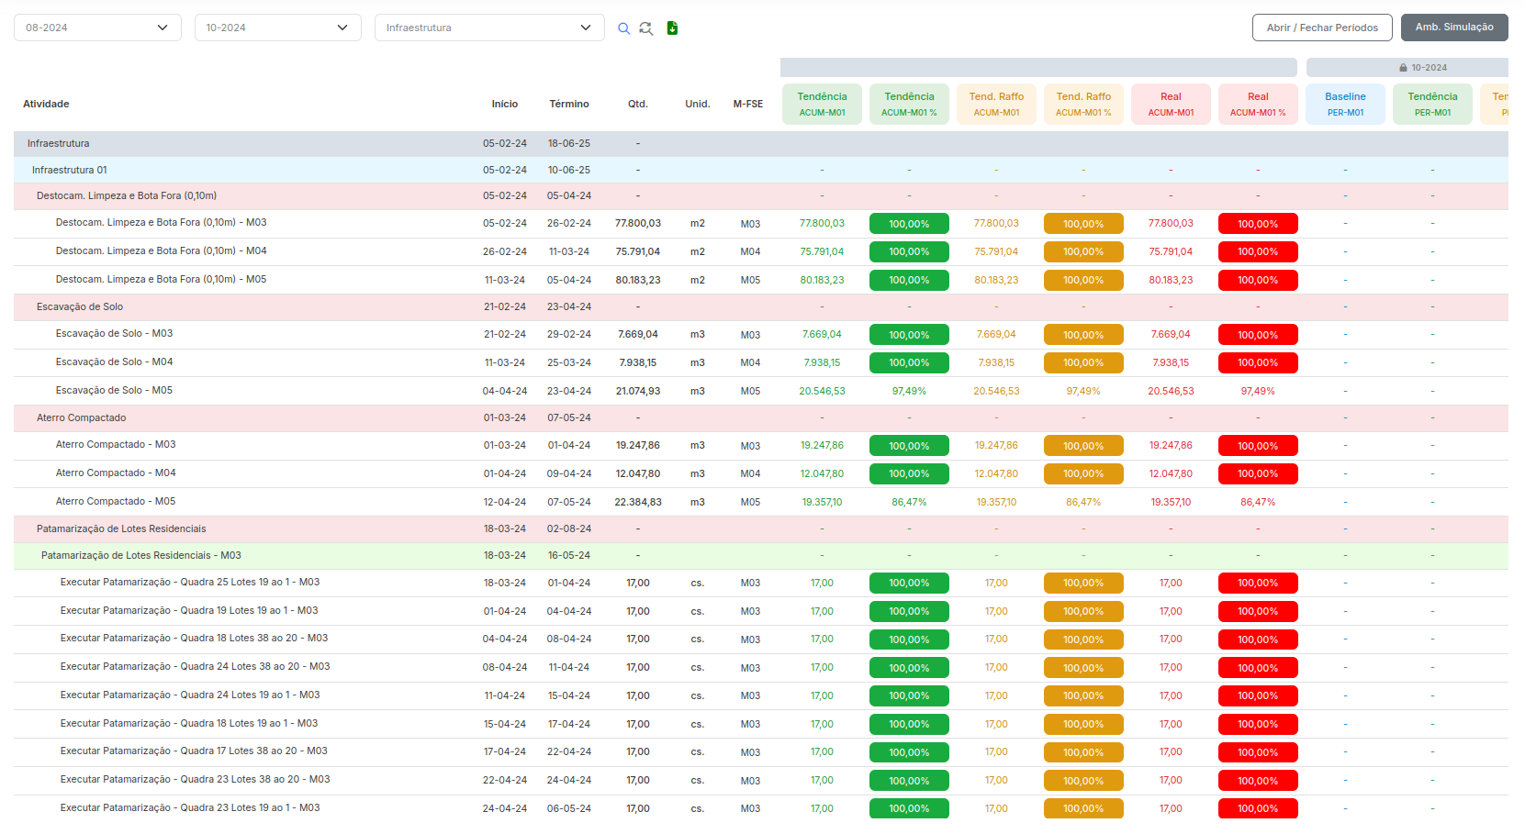Select the green Tendência ACUM-M01 column header
Viewport: 1525px width, 834px height.
pyautogui.click(x=822, y=104)
